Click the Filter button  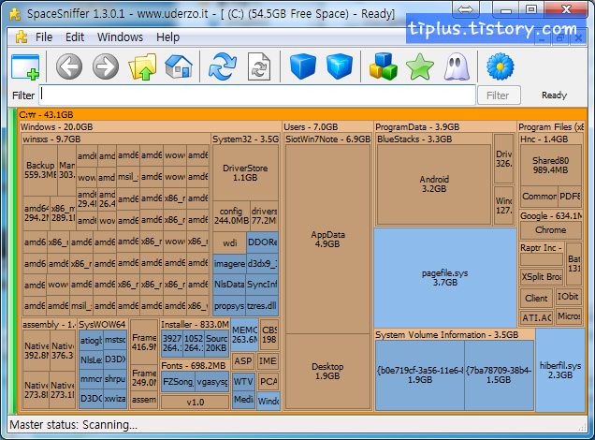click(x=499, y=95)
